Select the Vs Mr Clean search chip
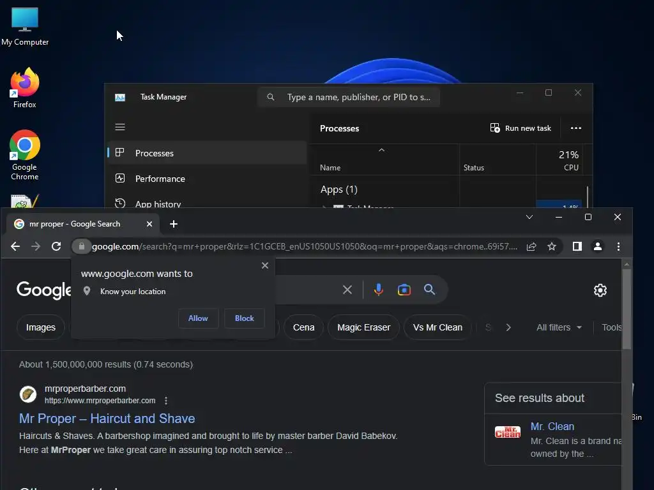This screenshot has width=654, height=490. pos(437,327)
